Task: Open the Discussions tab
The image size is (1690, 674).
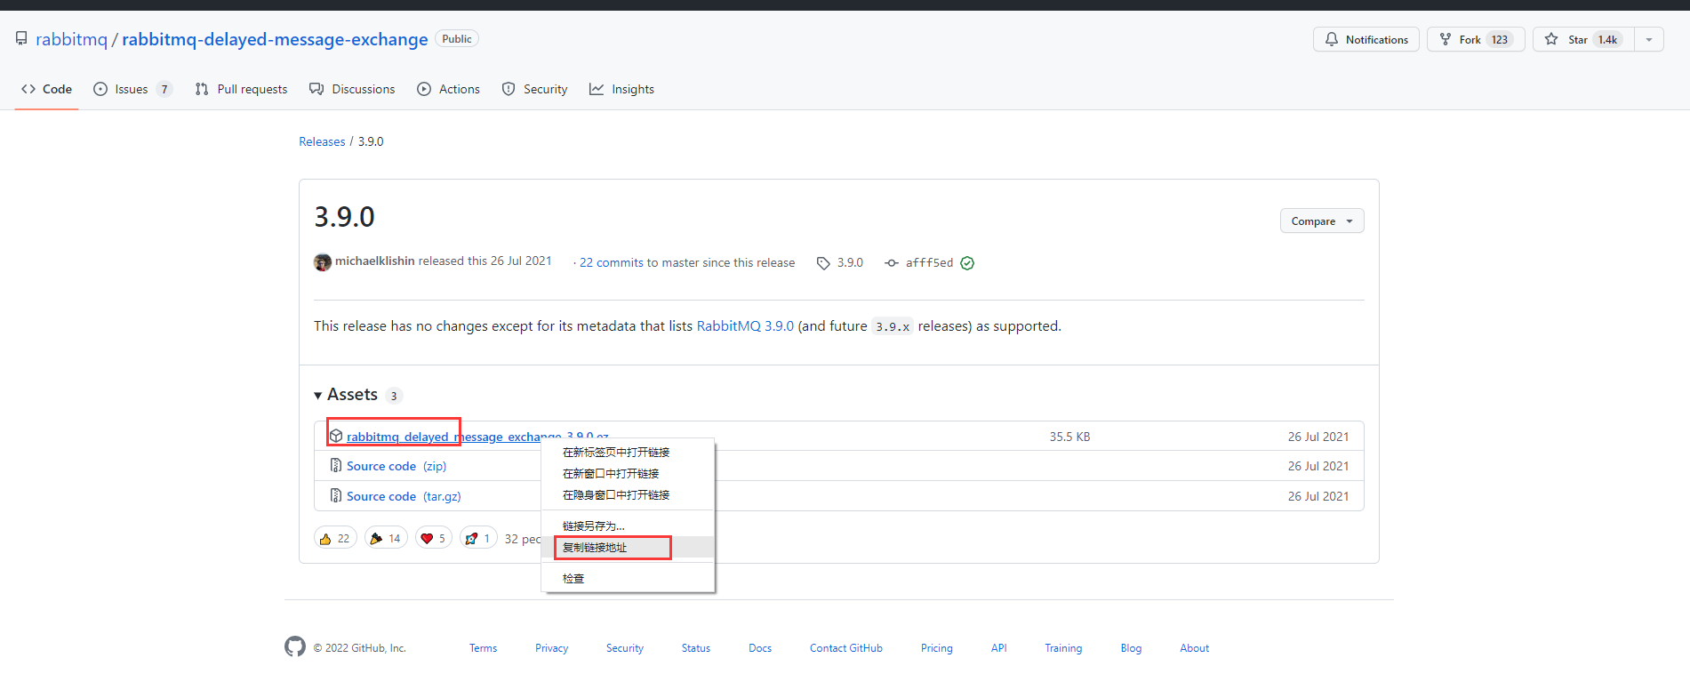Action: coord(352,89)
